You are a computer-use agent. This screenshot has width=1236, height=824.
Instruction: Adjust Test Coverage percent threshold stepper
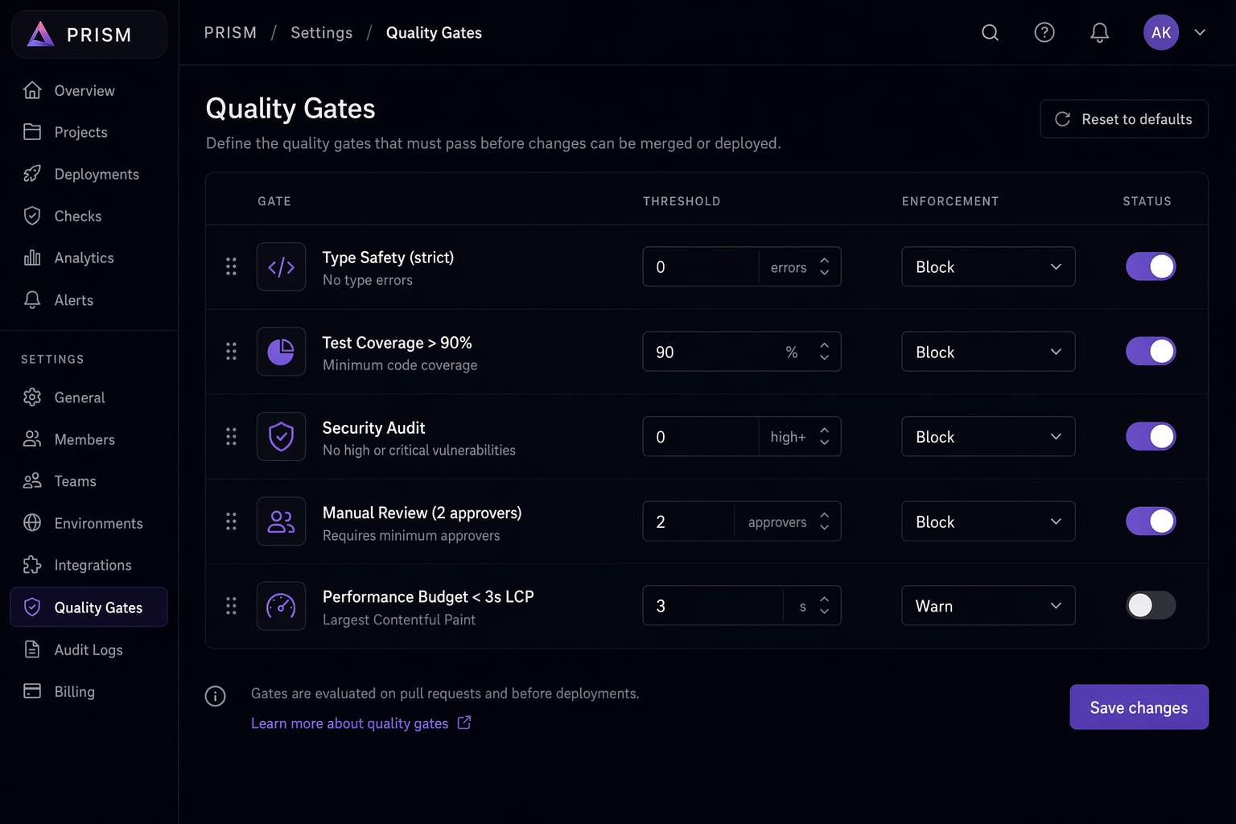824,352
